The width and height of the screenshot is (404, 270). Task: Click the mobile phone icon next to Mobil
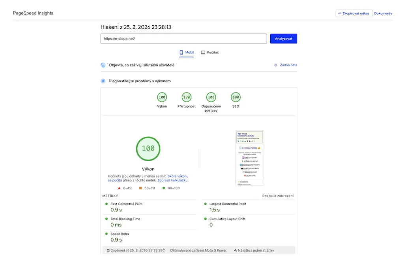pyautogui.click(x=181, y=52)
